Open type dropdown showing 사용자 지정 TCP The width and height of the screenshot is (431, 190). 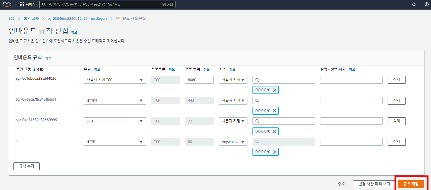115,80
